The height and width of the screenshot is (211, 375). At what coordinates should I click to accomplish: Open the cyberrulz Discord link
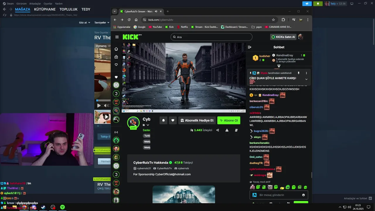coord(182,169)
